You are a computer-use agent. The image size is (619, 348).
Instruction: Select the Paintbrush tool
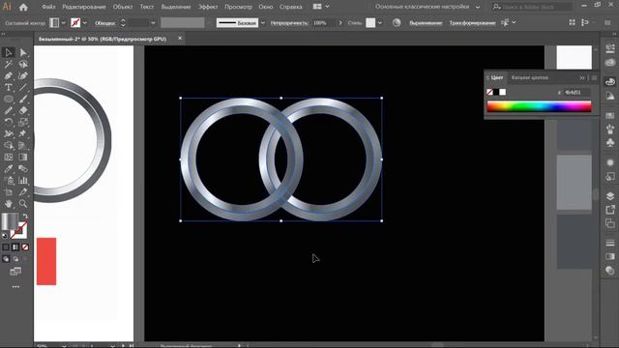tap(23, 99)
